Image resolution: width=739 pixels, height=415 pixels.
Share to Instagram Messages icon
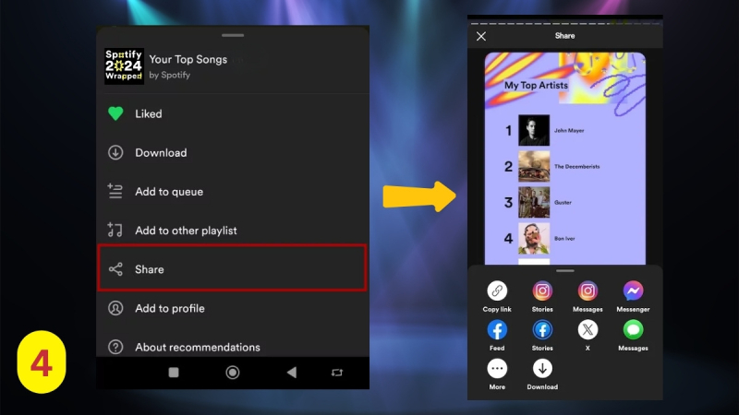(x=588, y=290)
